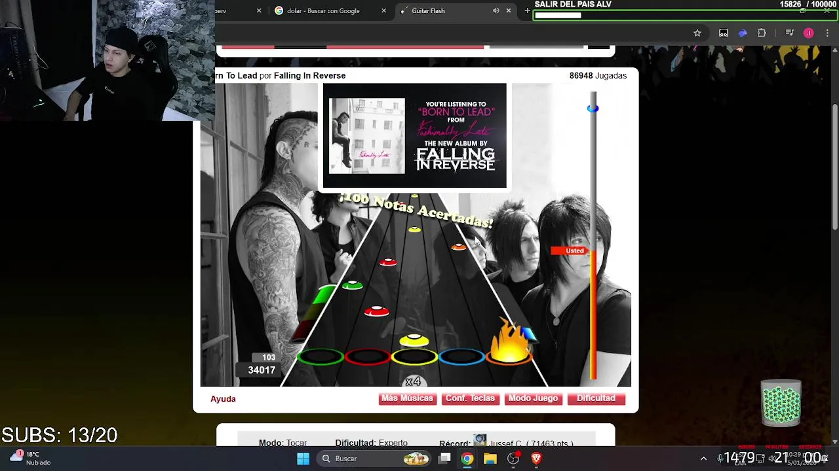The height and width of the screenshot is (471, 839).
Task: Switch to the dolar - Buscar con Google tab
Action: [x=323, y=10]
